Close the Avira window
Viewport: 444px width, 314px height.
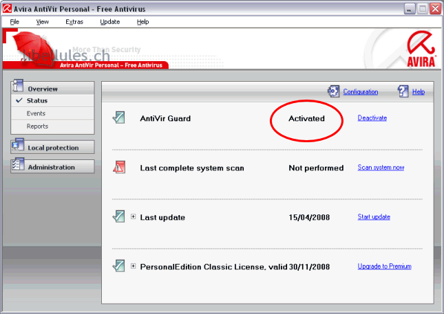(435, 9)
